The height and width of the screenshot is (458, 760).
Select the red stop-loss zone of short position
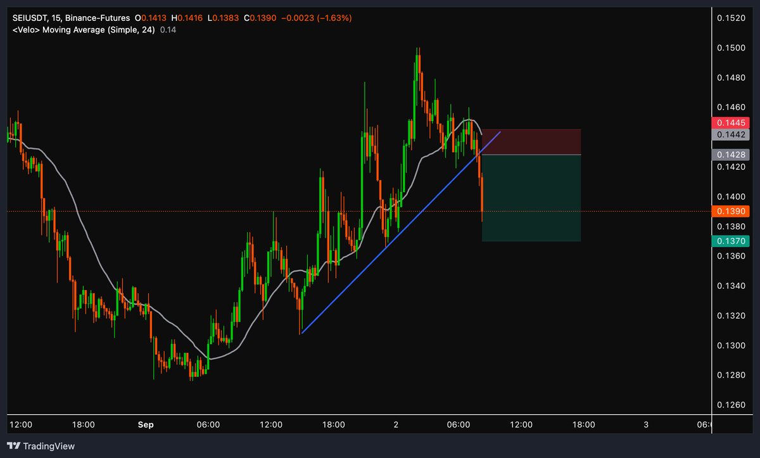click(x=532, y=142)
